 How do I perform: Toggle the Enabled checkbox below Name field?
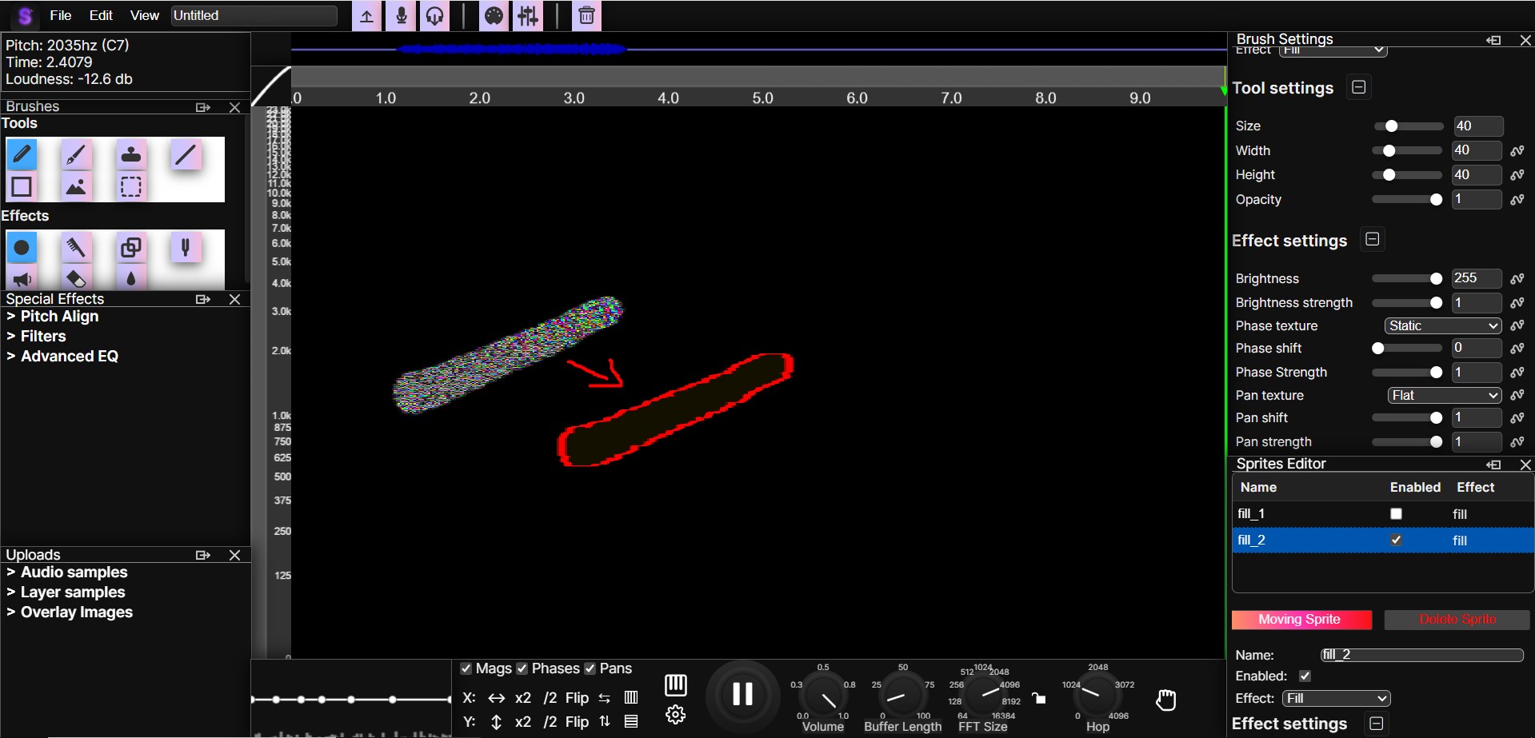pos(1305,676)
